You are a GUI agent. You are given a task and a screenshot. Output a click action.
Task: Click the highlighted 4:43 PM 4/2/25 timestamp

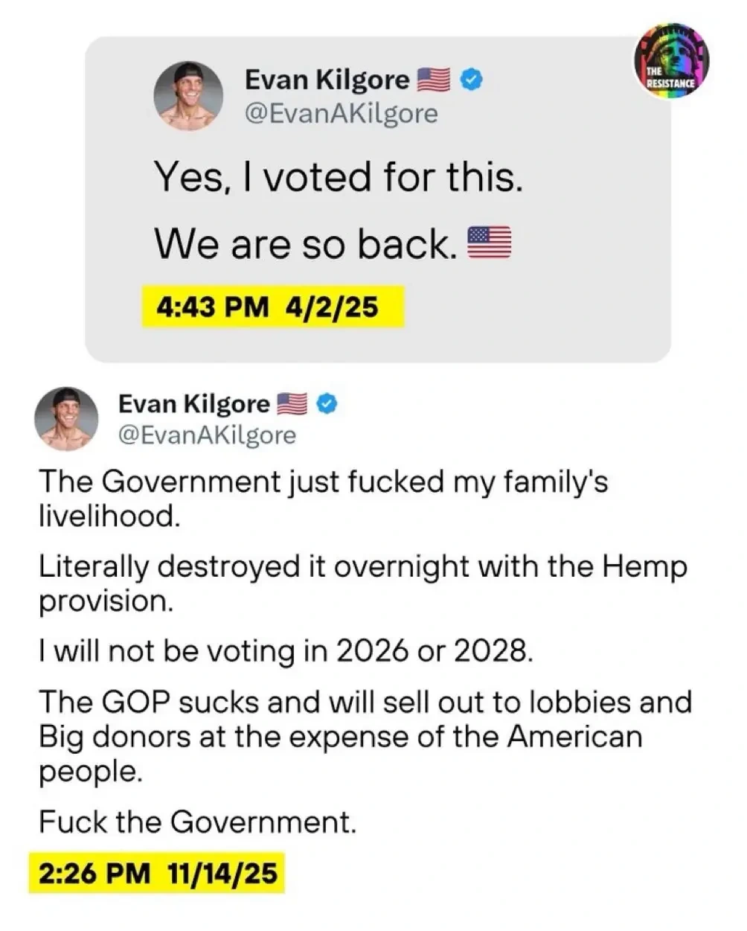click(272, 307)
